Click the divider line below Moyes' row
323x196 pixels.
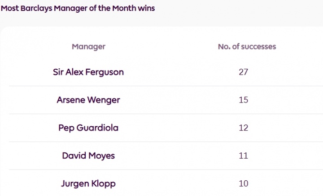[161, 169]
